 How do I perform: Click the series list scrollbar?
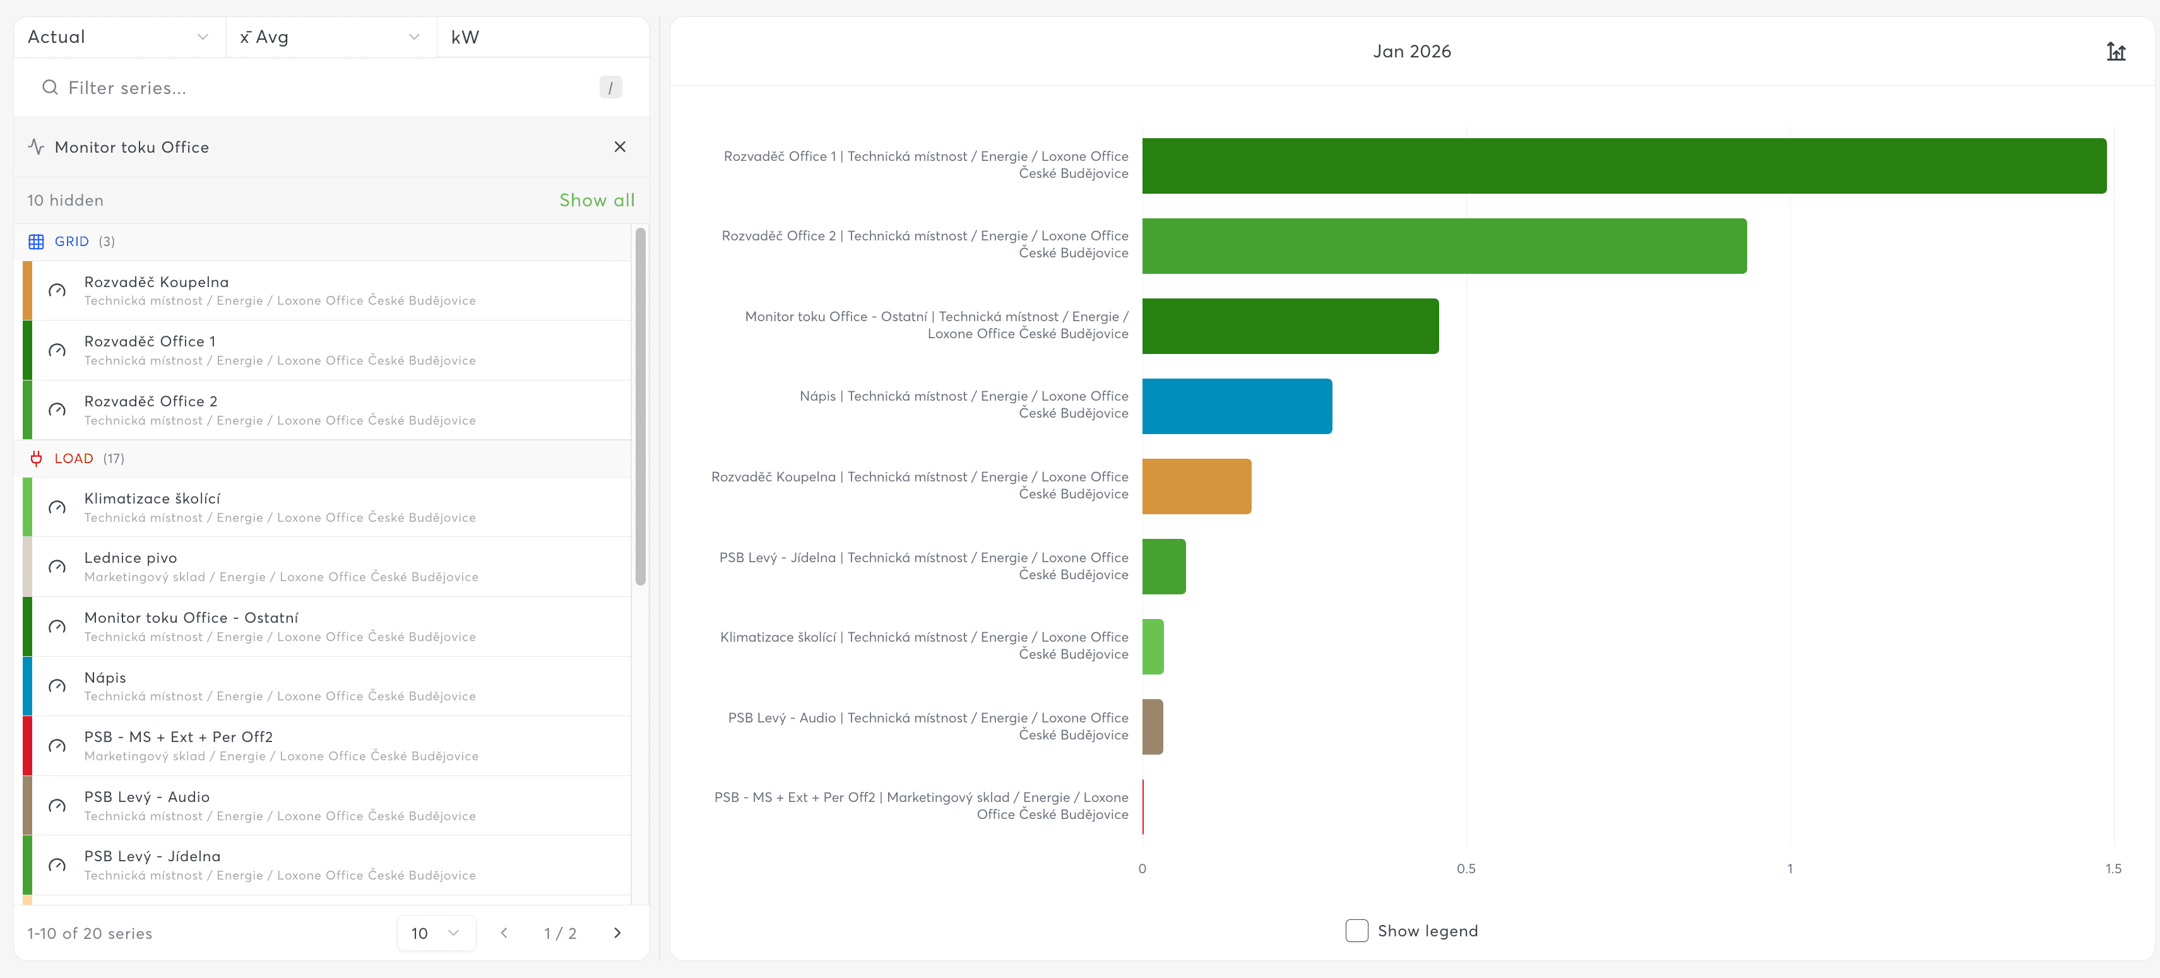641,406
